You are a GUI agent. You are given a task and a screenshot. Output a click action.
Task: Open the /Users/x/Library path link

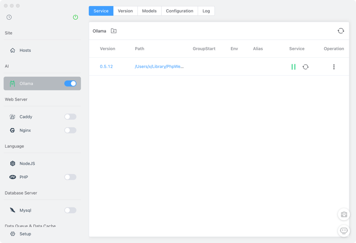(159, 67)
